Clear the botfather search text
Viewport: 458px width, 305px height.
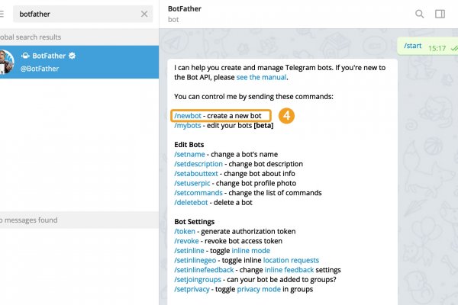click(144, 14)
